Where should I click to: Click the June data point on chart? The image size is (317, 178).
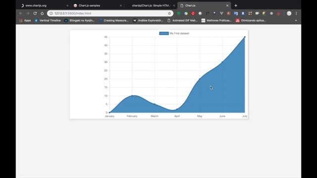point(222,62)
